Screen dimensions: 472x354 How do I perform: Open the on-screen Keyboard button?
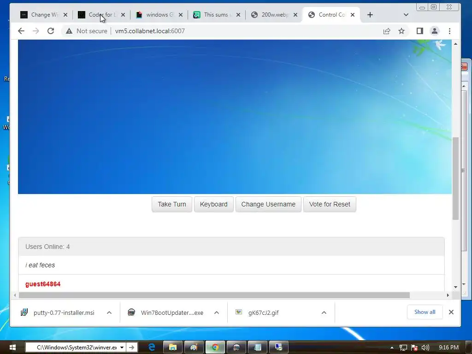[214, 204]
